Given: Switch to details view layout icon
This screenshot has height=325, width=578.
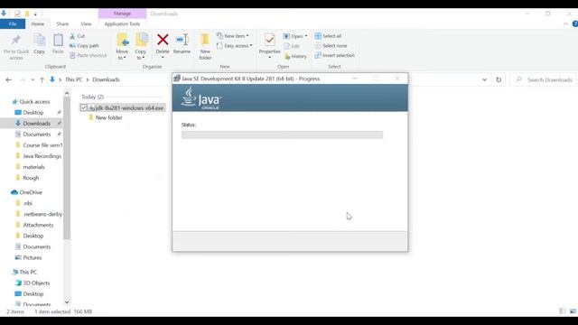Looking at the screenshot, I should tap(562, 311).
